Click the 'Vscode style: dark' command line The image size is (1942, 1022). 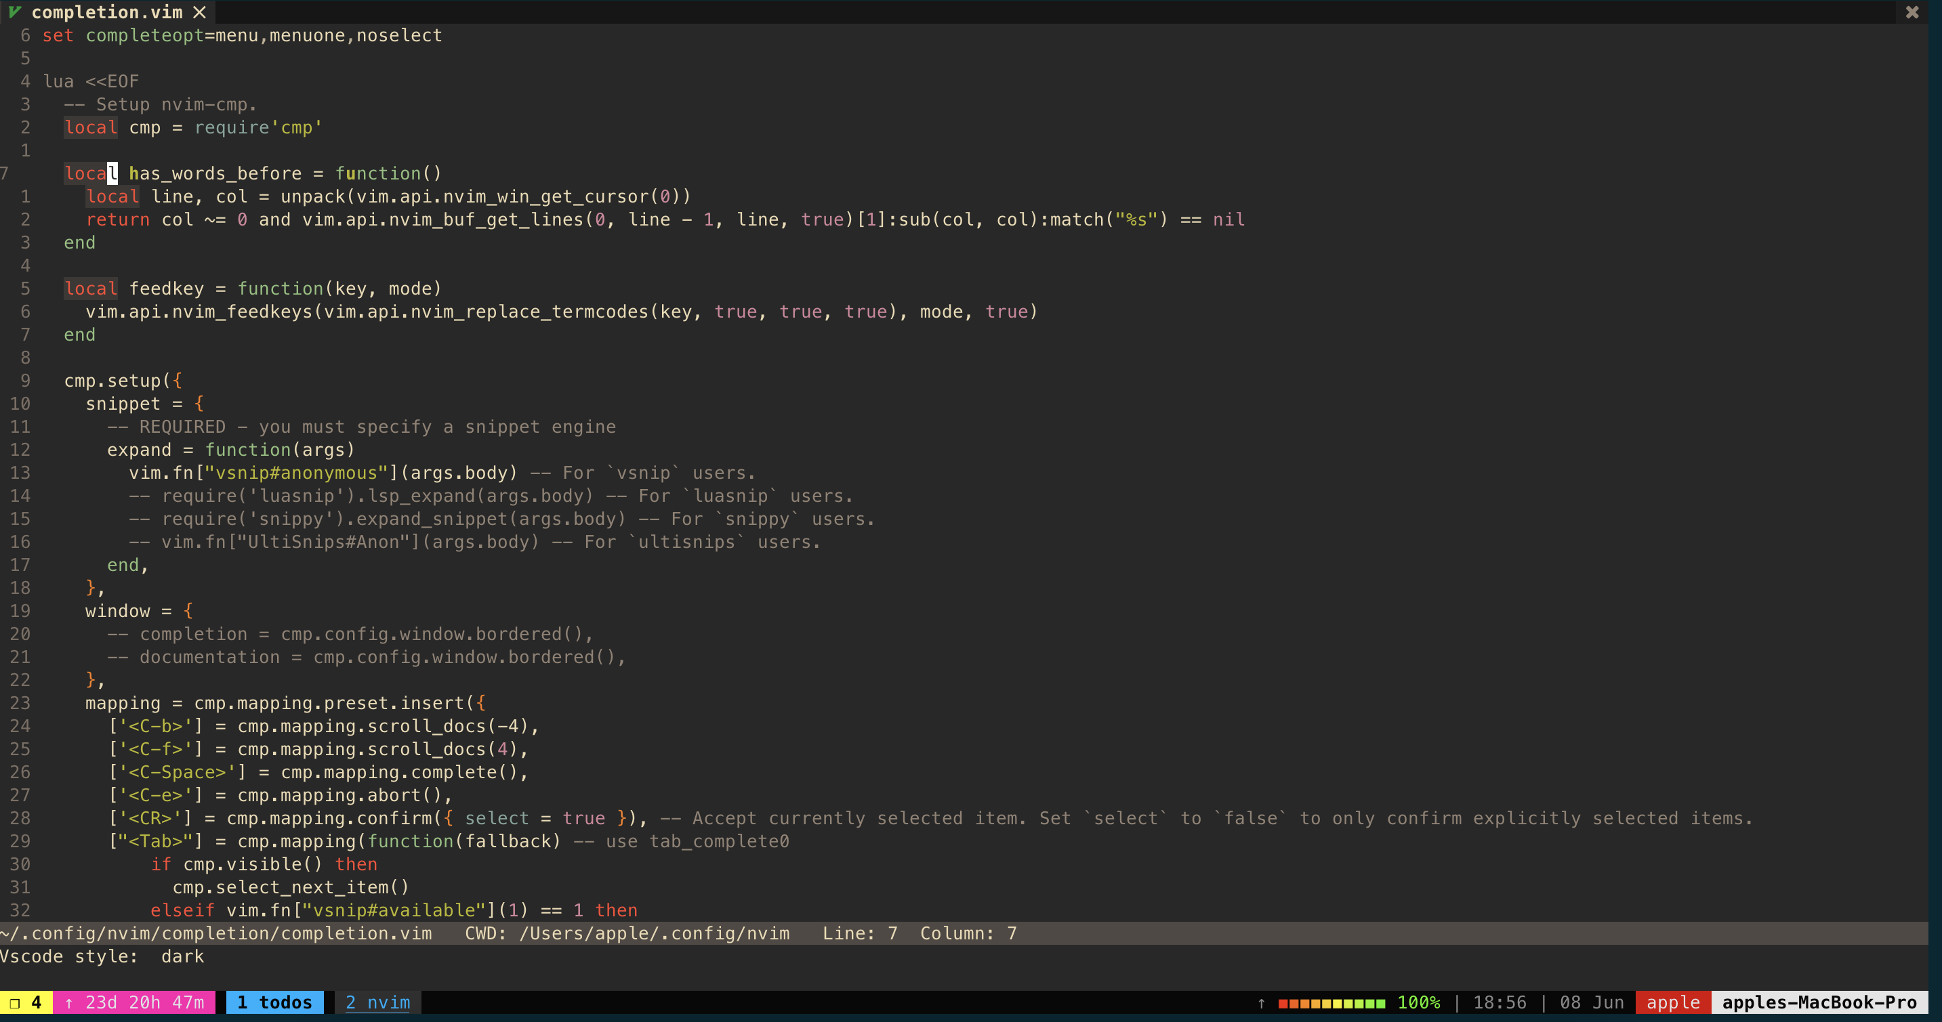(x=102, y=956)
